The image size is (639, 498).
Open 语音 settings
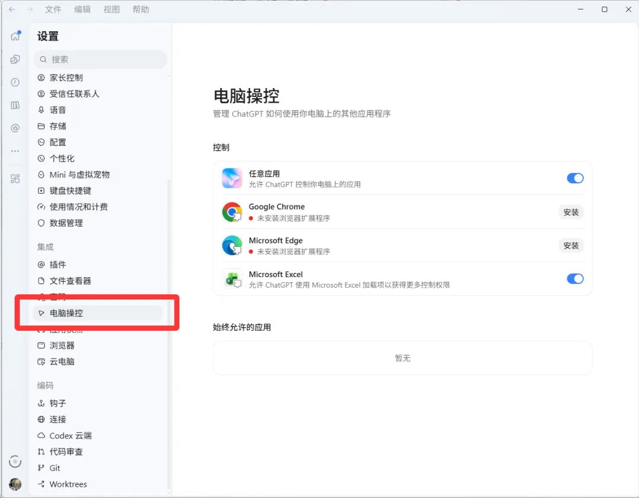tap(98, 110)
